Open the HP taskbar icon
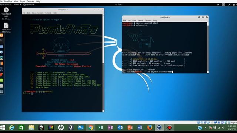The image size is (237, 133). point(61,127)
